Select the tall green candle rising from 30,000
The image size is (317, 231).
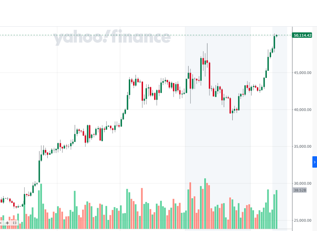(39, 171)
